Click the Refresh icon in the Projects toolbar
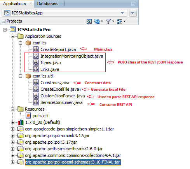The height and width of the screenshot is (169, 190). (x=97, y=21)
